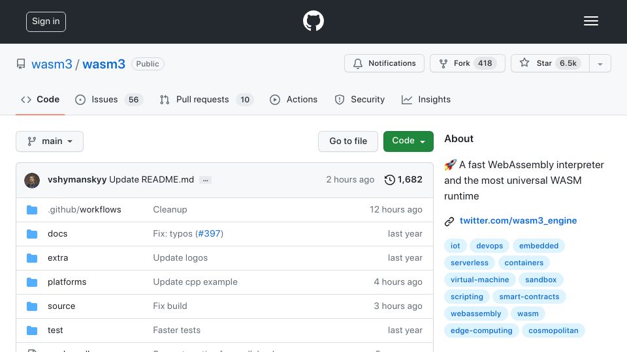
Task: Select the webassembly topic tag
Action: coord(476,314)
